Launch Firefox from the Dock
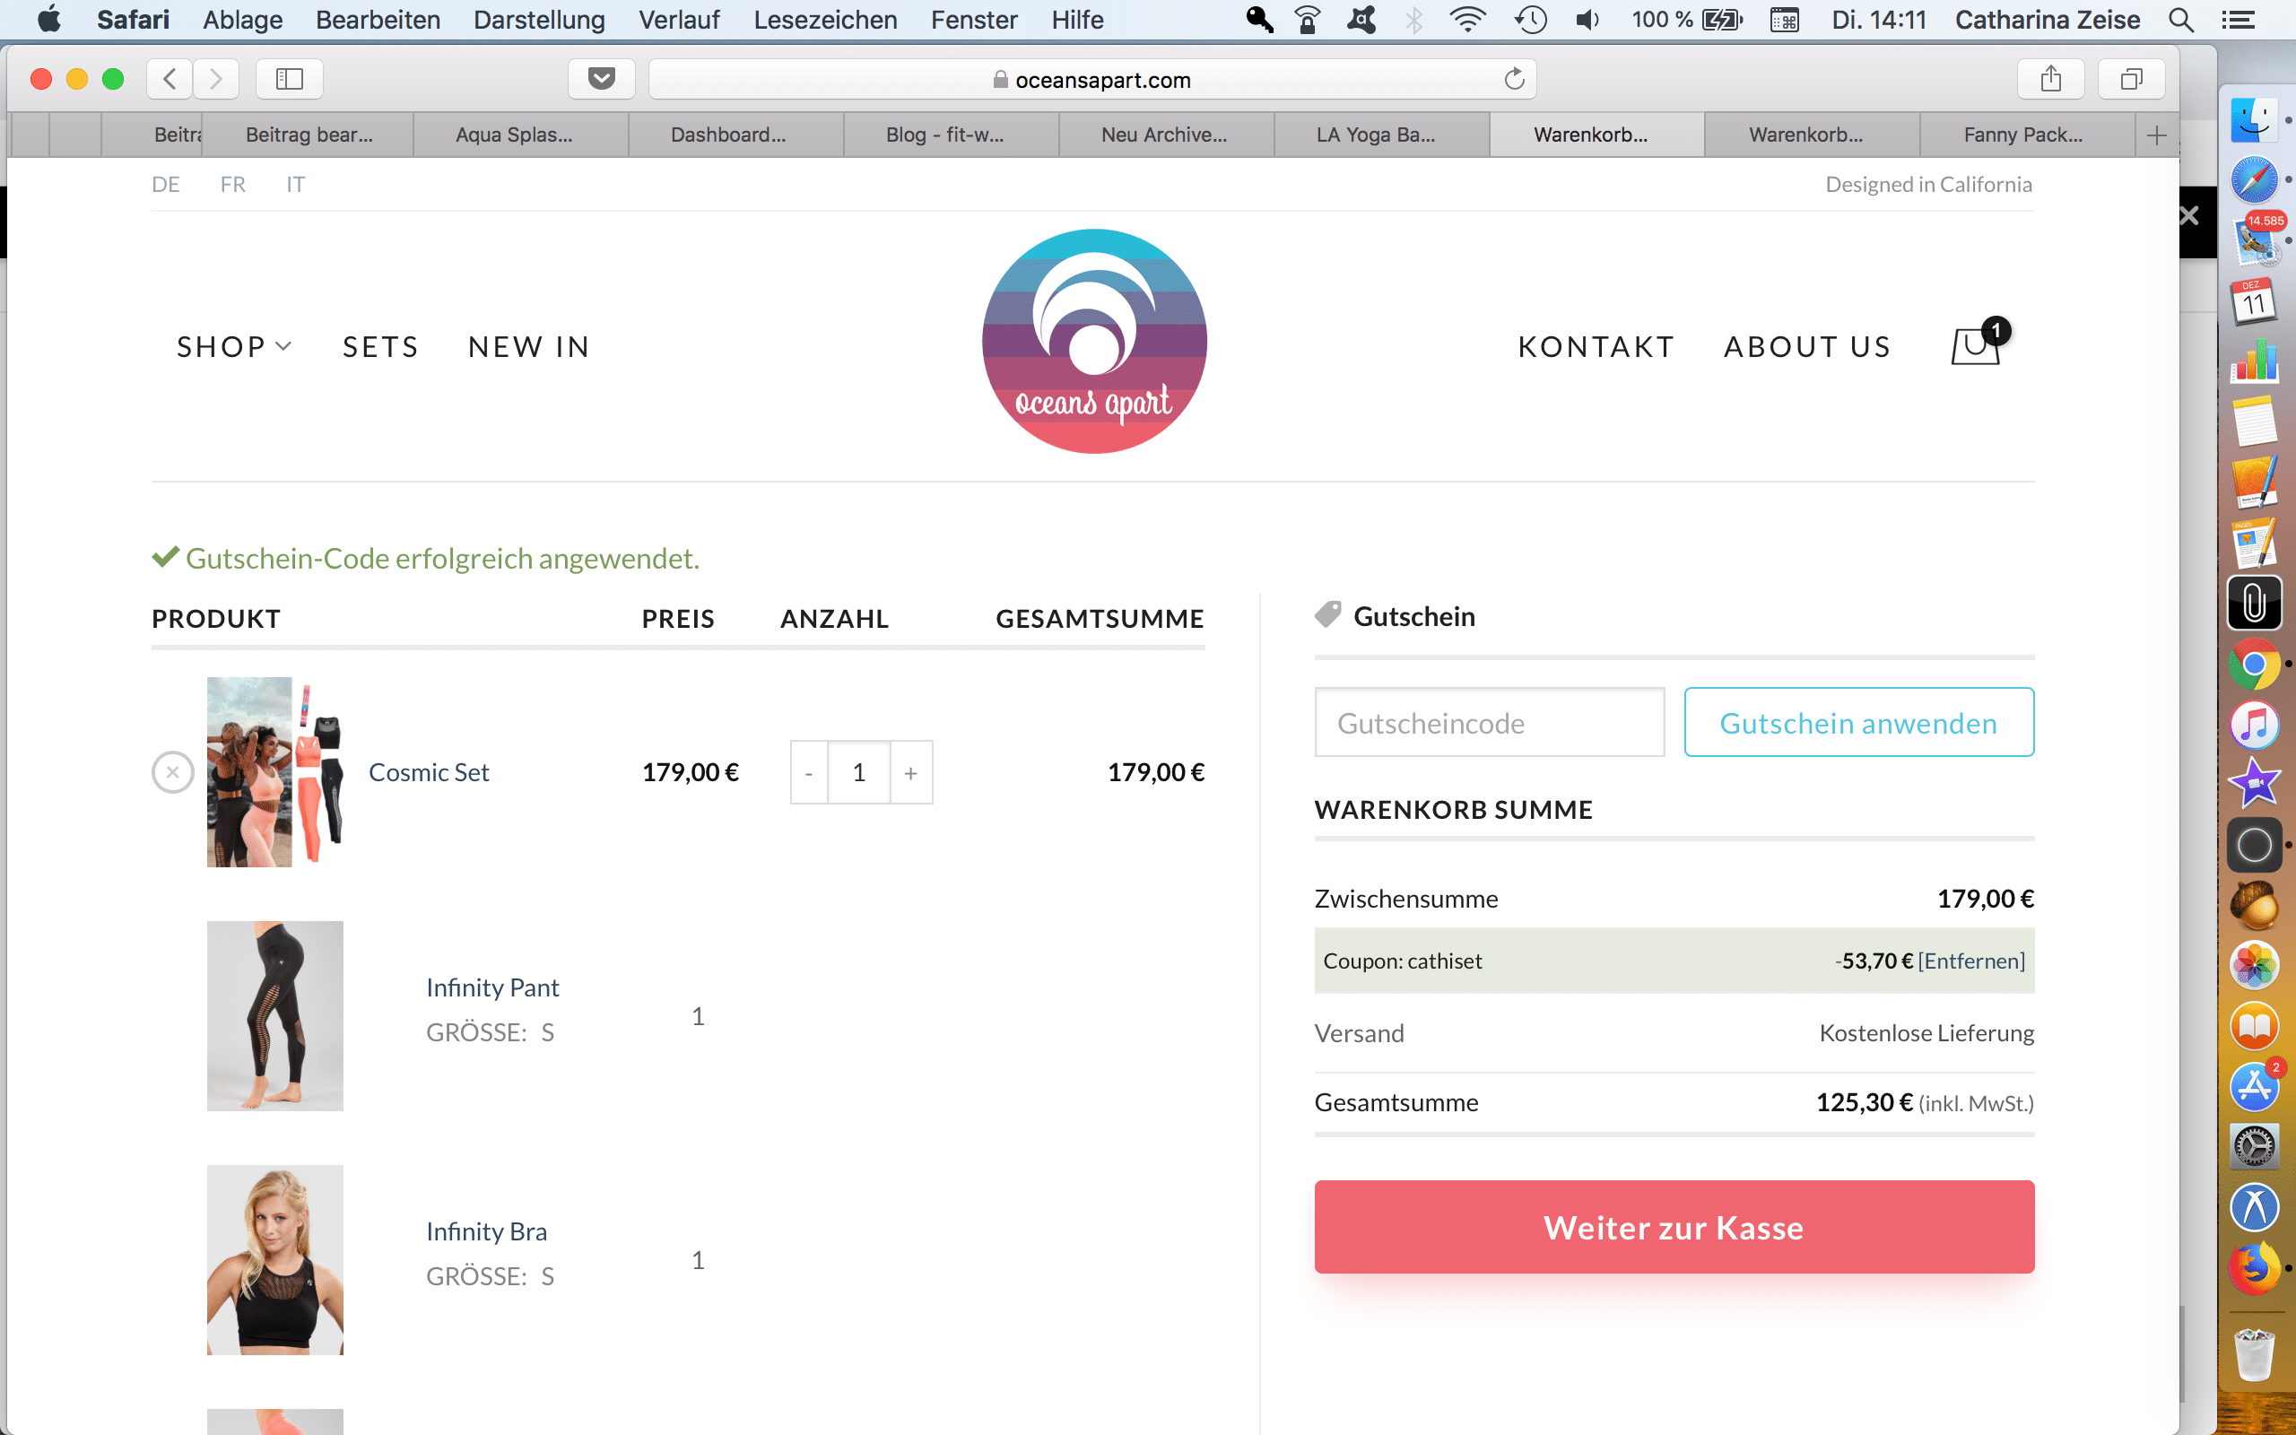This screenshot has width=2296, height=1435. click(2254, 1269)
